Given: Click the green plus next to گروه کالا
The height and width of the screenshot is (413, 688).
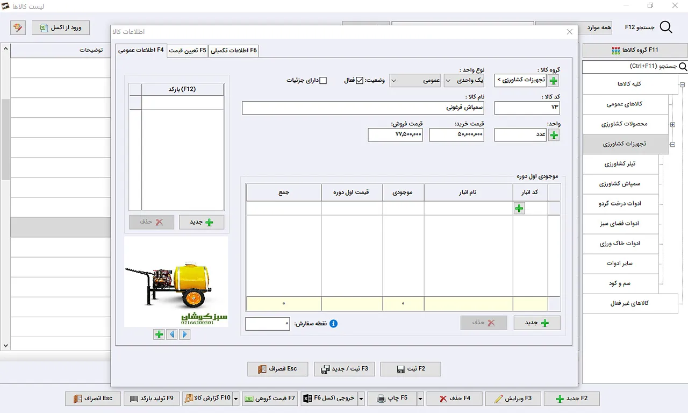Looking at the screenshot, I should [x=554, y=81].
